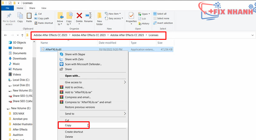256x140 pixels.
Task: Expand the address bar history dropdown
Action: click(252, 35)
